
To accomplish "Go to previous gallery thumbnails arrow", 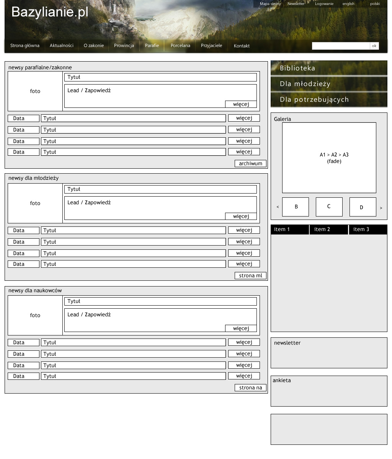I will click(278, 207).
